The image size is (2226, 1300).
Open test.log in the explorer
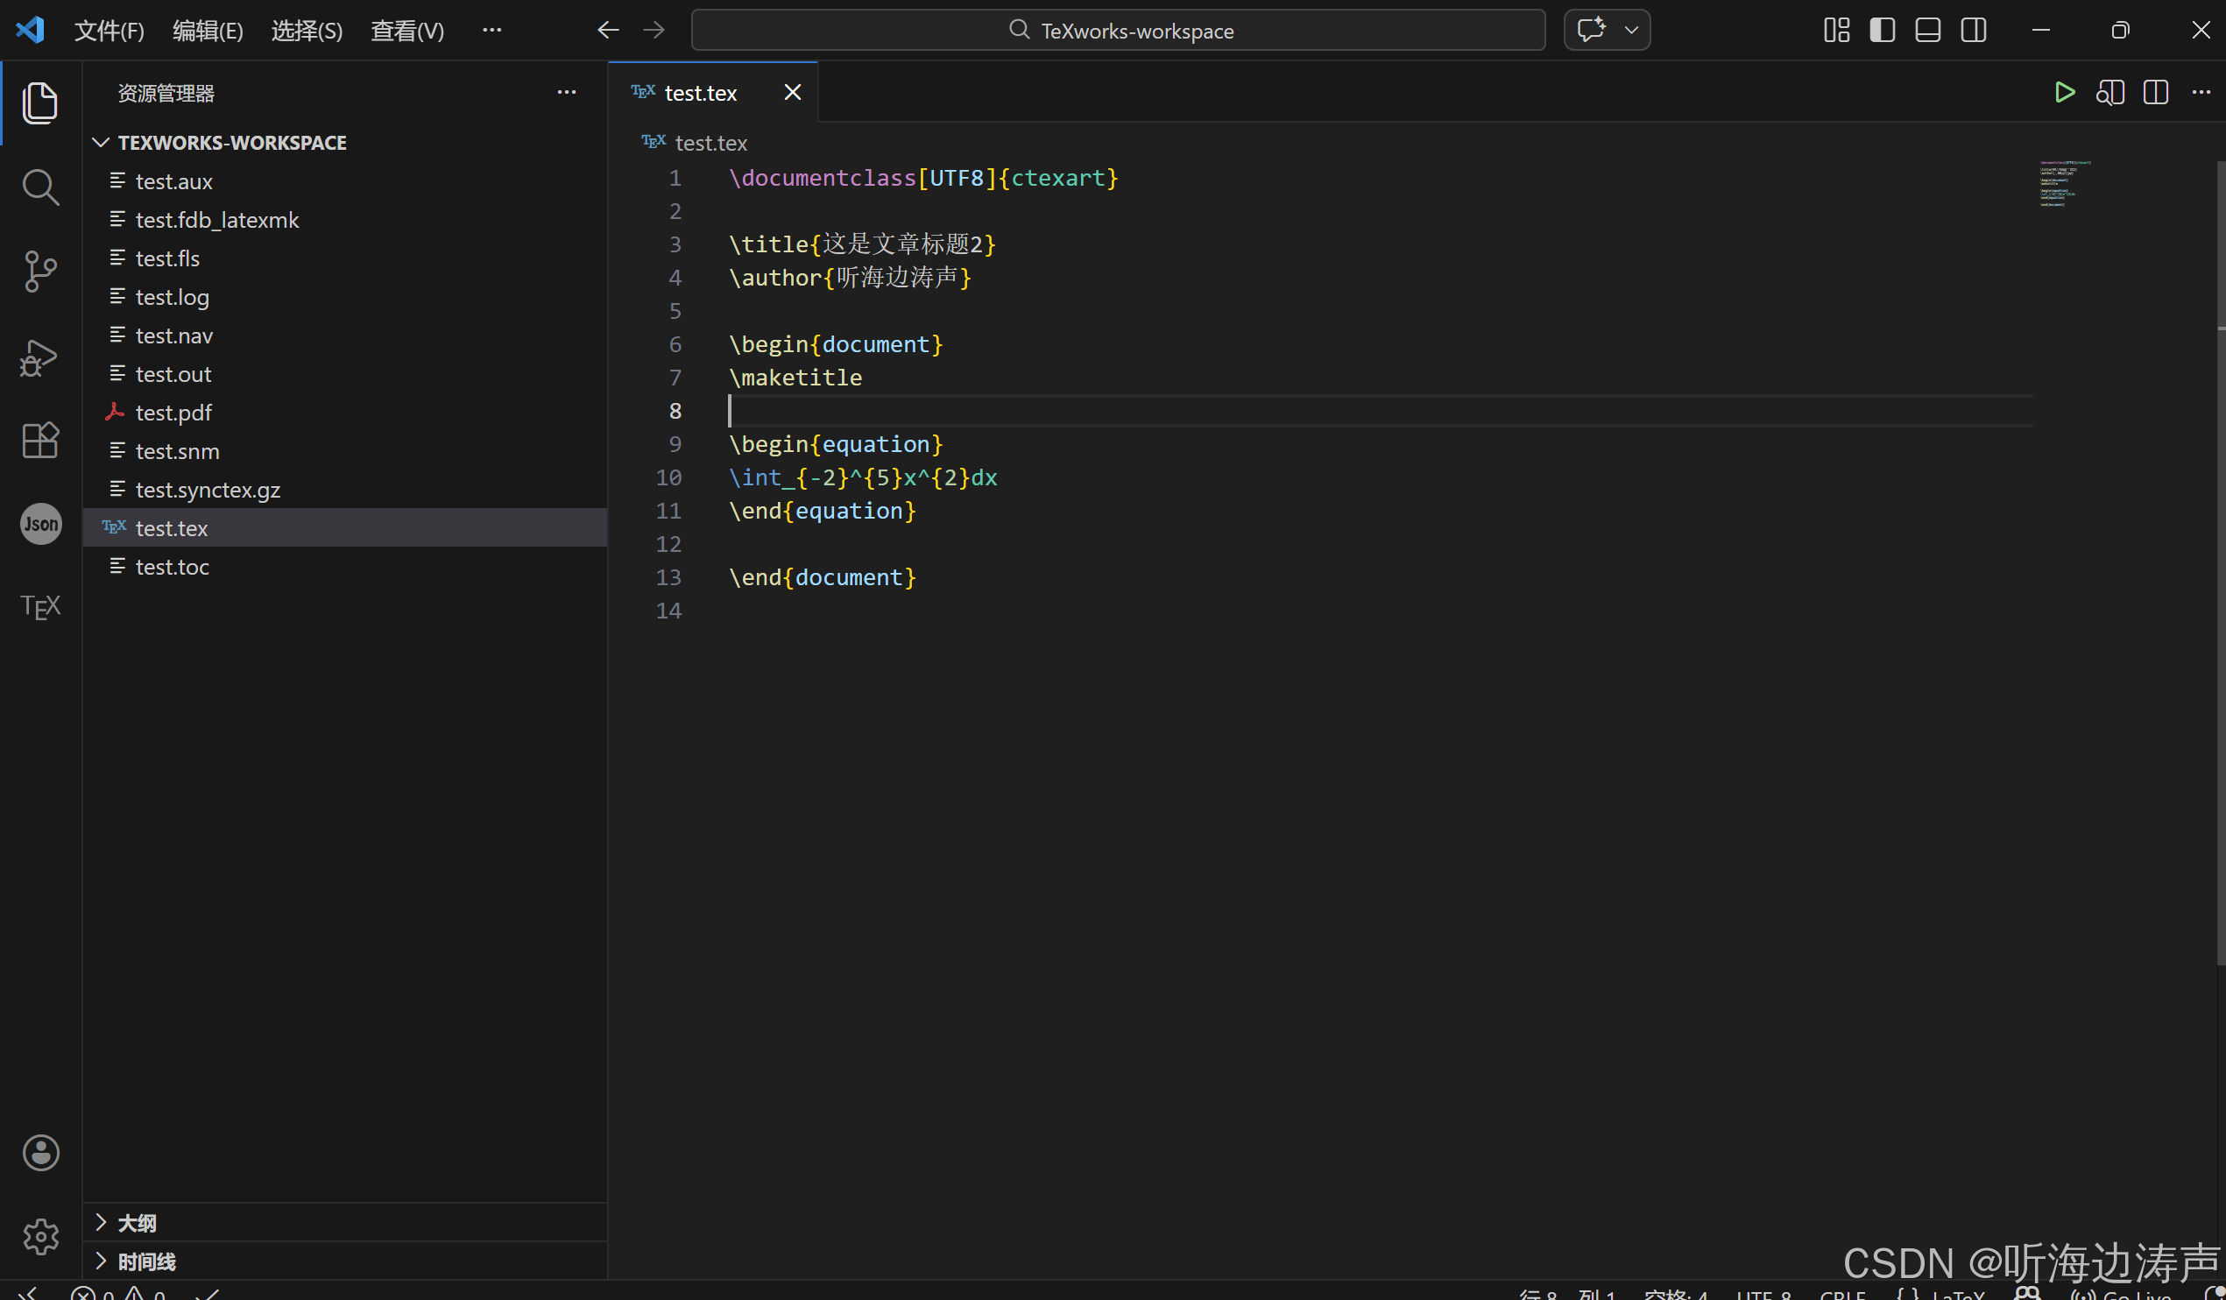pos(346,297)
